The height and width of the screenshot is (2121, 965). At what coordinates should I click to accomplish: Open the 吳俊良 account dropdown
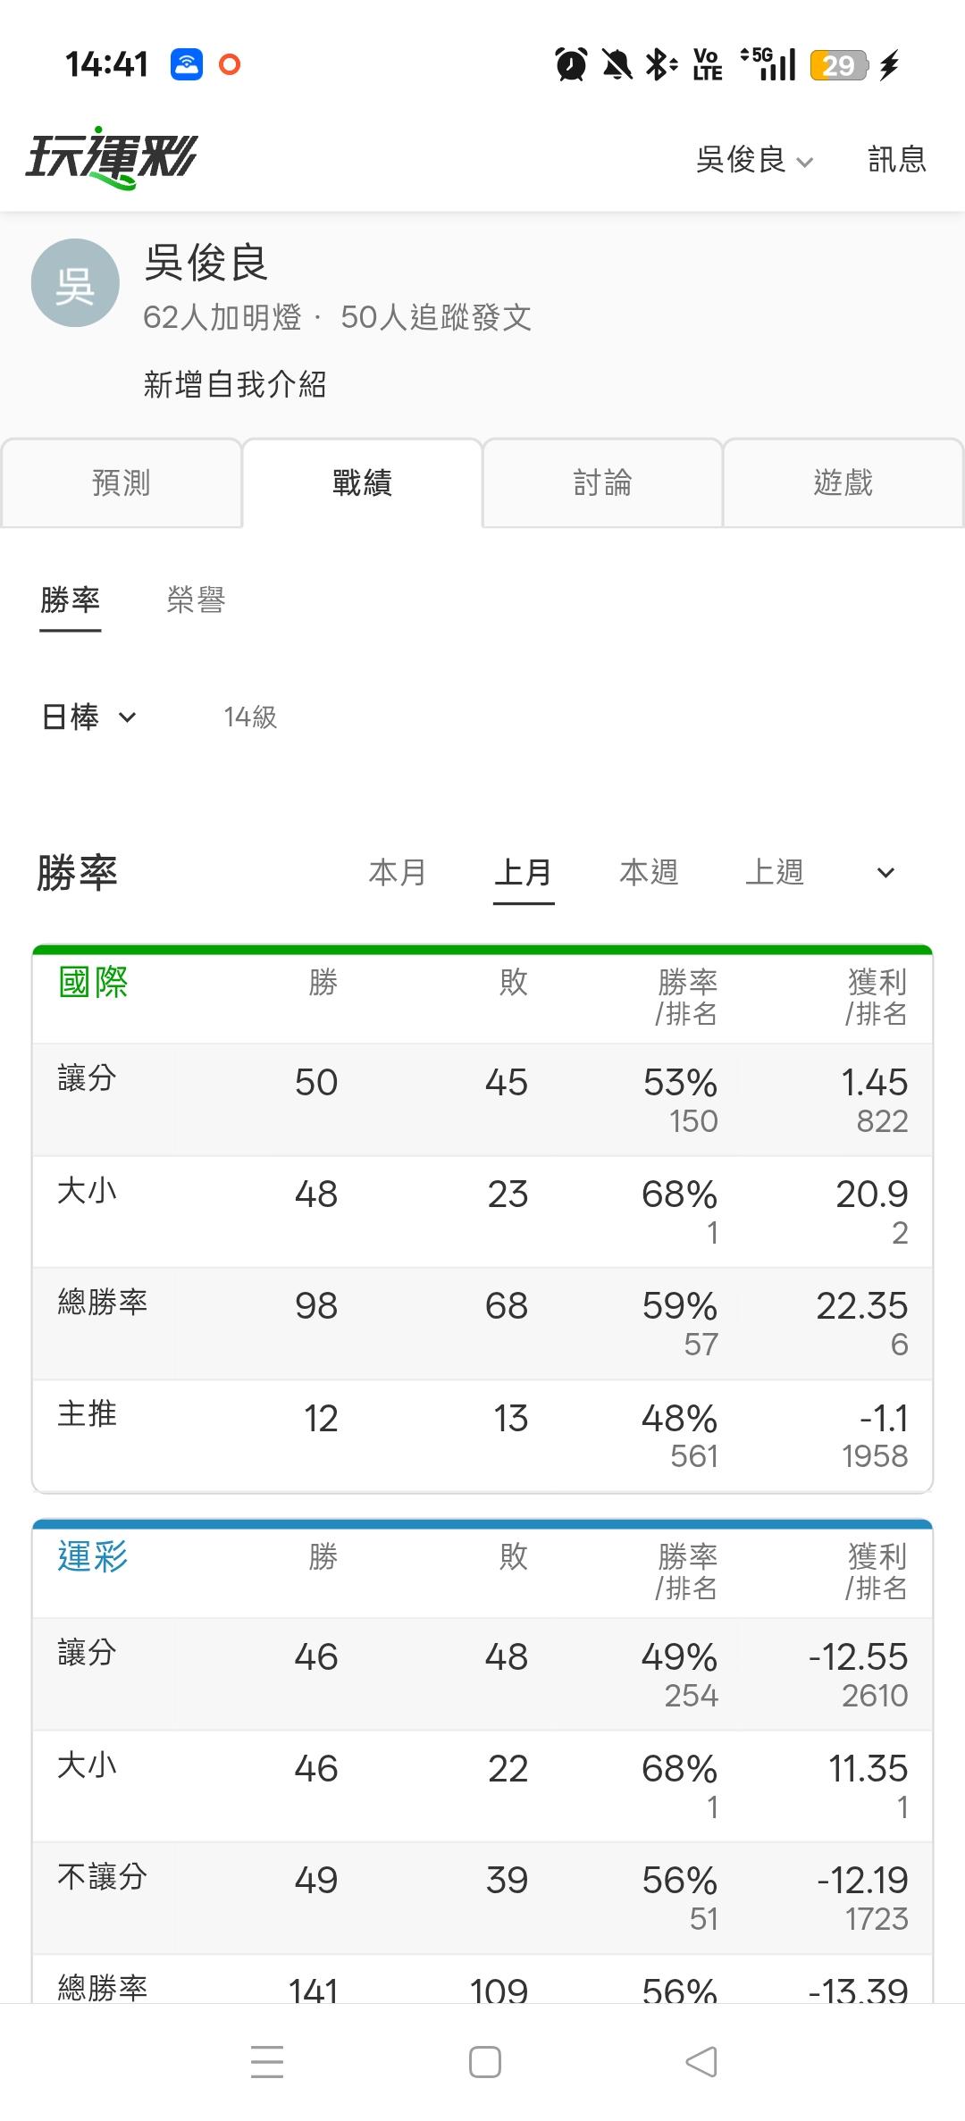[x=755, y=160]
